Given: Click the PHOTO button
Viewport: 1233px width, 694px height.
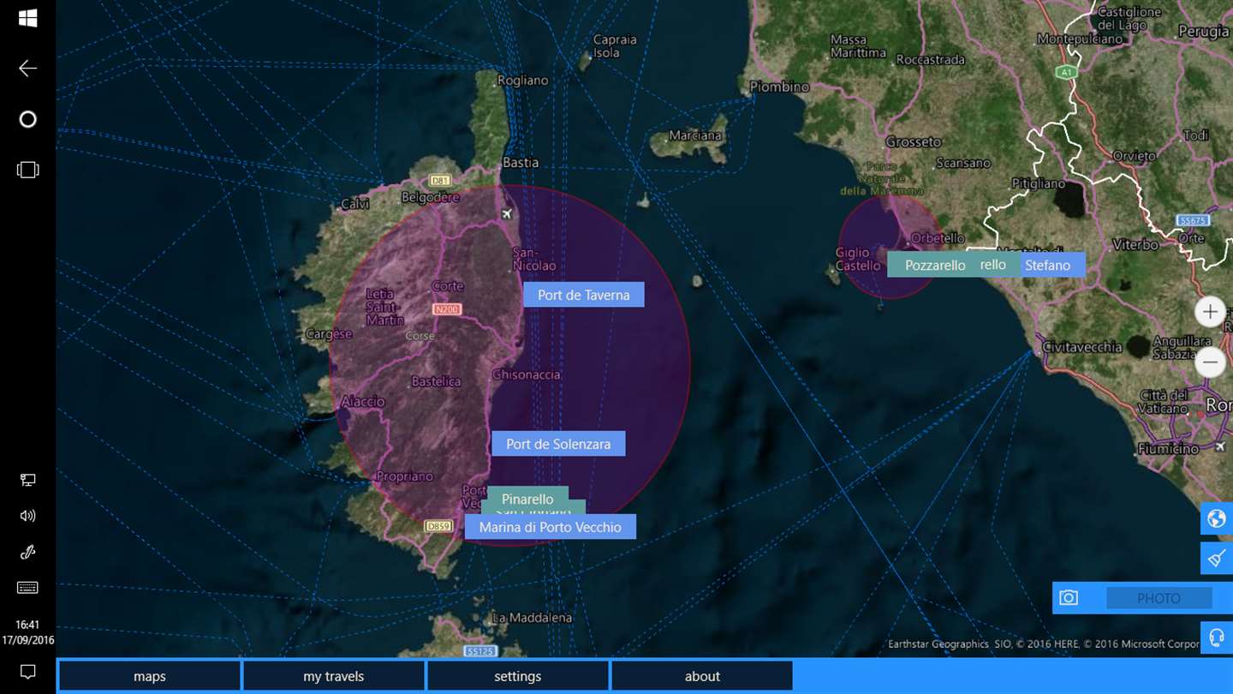Looking at the screenshot, I should tap(1159, 598).
